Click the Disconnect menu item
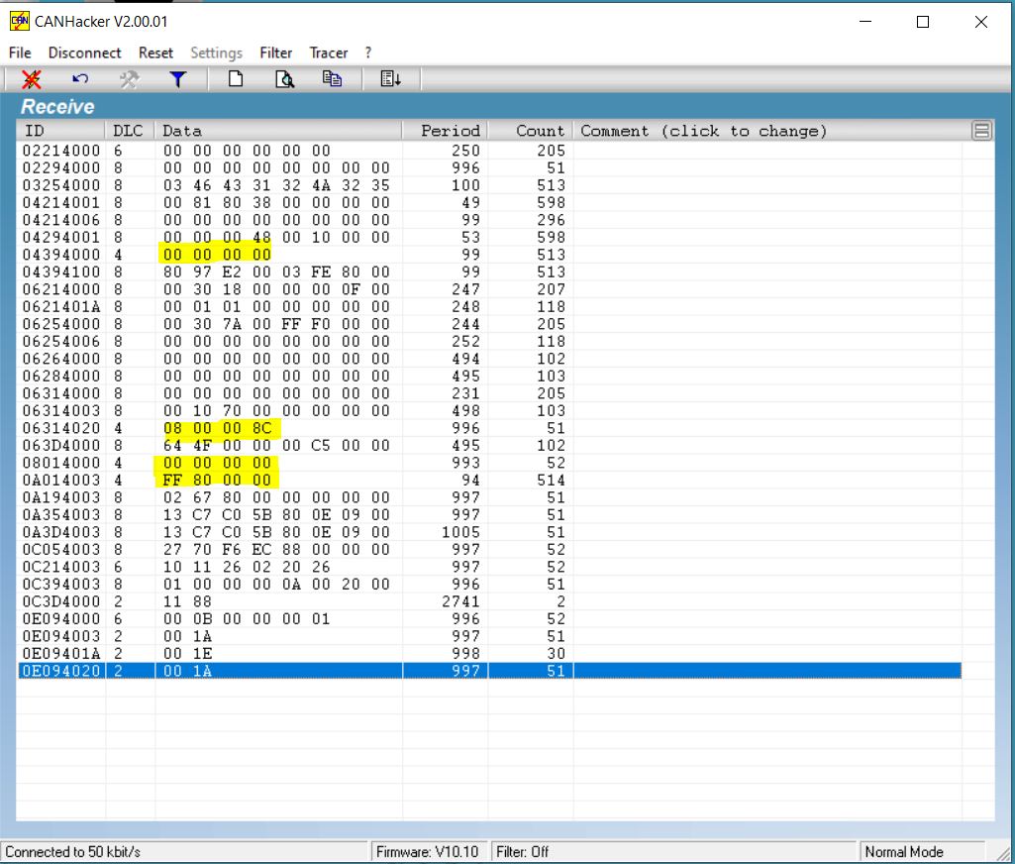The height and width of the screenshot is (864, 1015). 85,53
